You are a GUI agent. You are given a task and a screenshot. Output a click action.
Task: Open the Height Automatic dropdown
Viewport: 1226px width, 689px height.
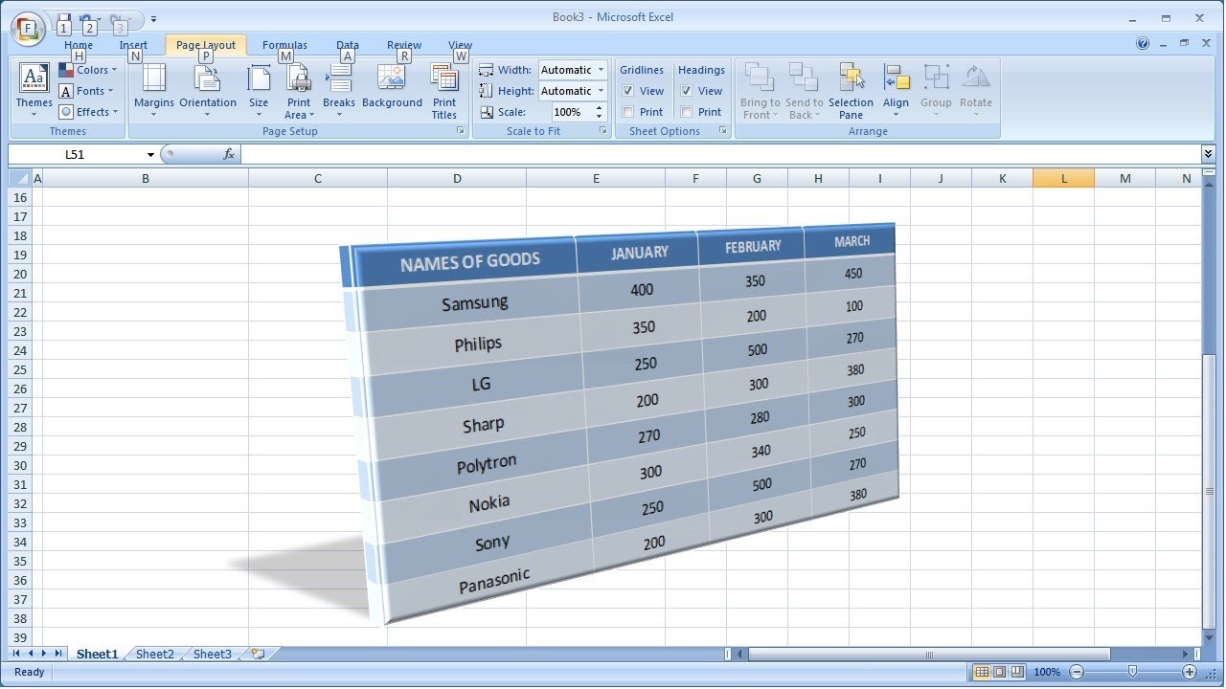tap(601, 91)
